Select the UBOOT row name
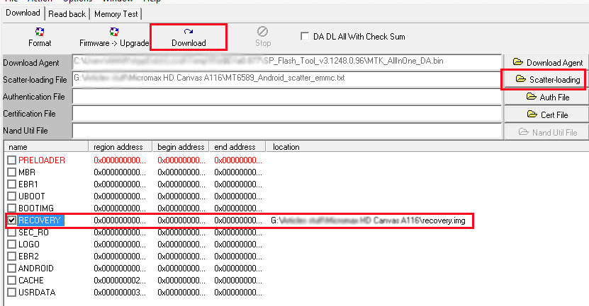589x306 pixels. tap(32, 196)
